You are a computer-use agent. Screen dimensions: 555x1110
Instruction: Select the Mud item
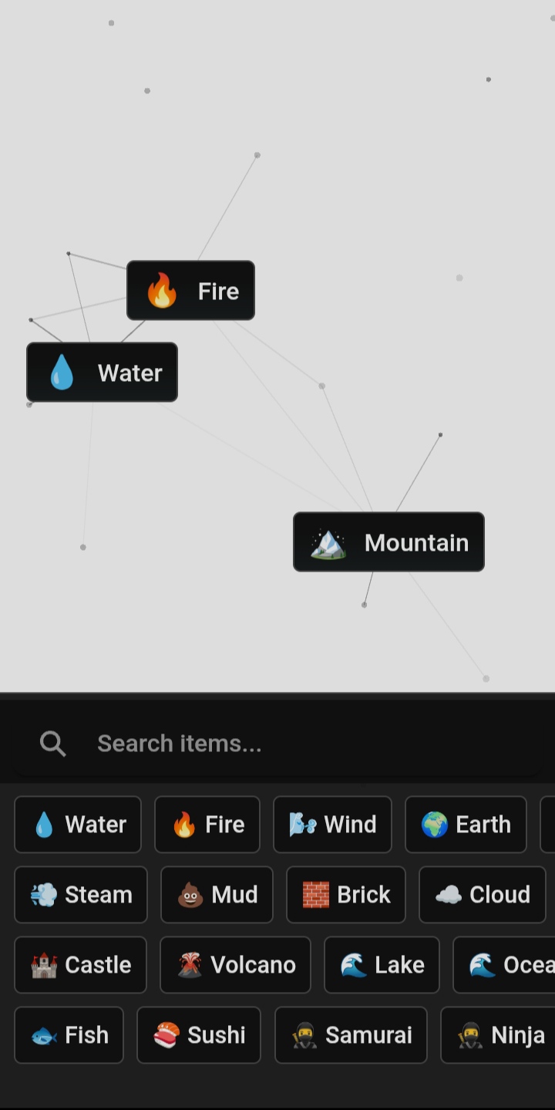[217, 895]
